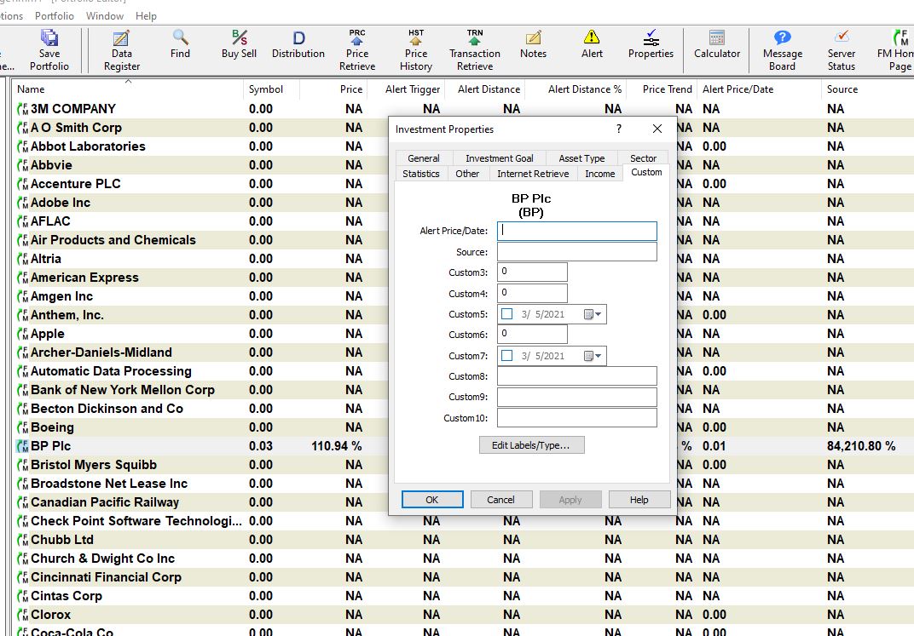Click the Alert Price/Date input field
This screenshot has width=914, height=636.
click(x=576, y=231)
